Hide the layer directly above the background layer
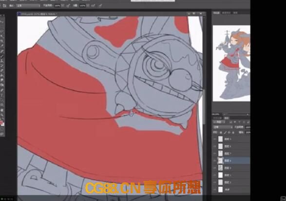Viewport: 286px width, 201px height. coord(215,182)
